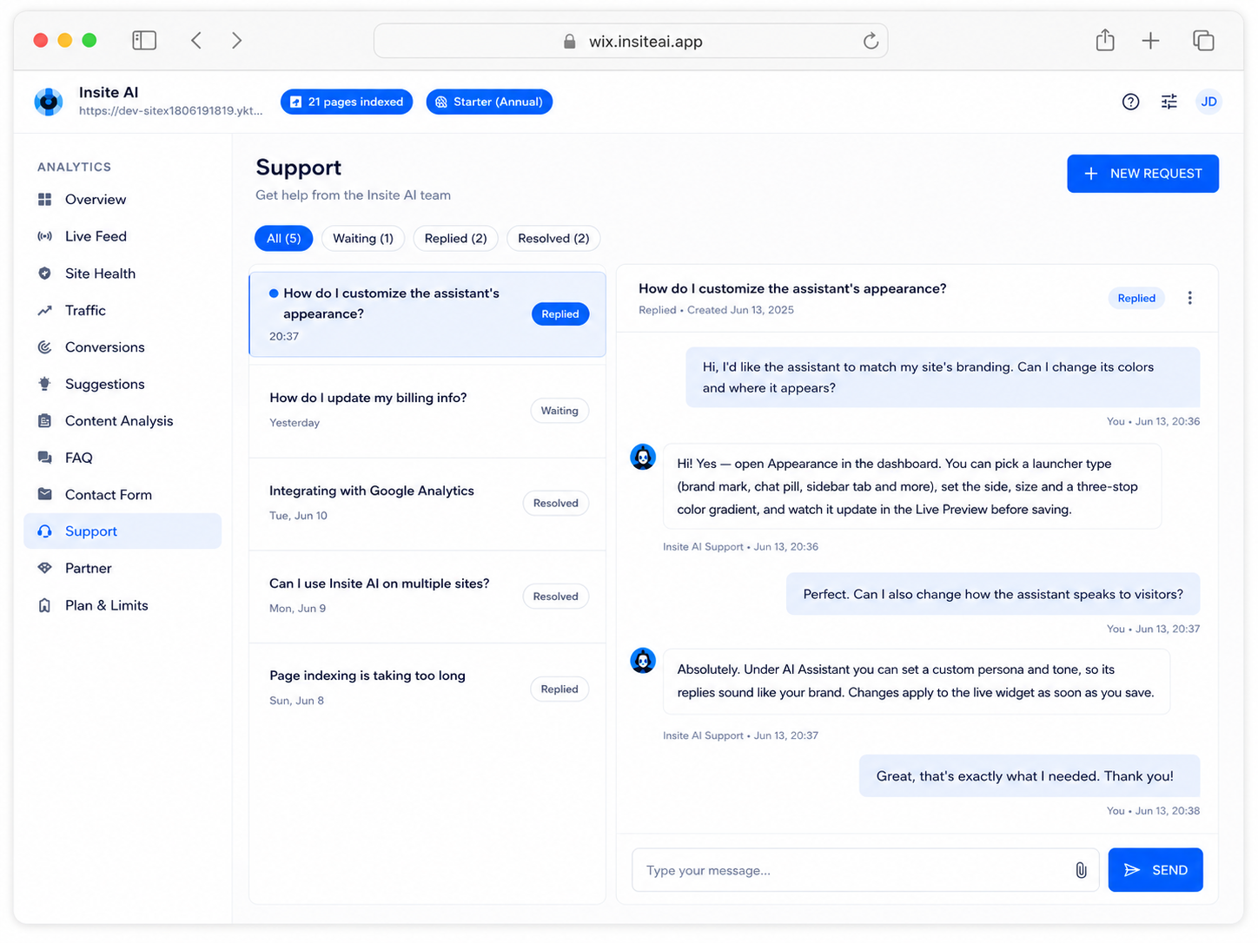Viewport: 1258px width, 943px height.
Task: Click the message "Great, that's exactly what I needed"
Action: (1030, 776)
